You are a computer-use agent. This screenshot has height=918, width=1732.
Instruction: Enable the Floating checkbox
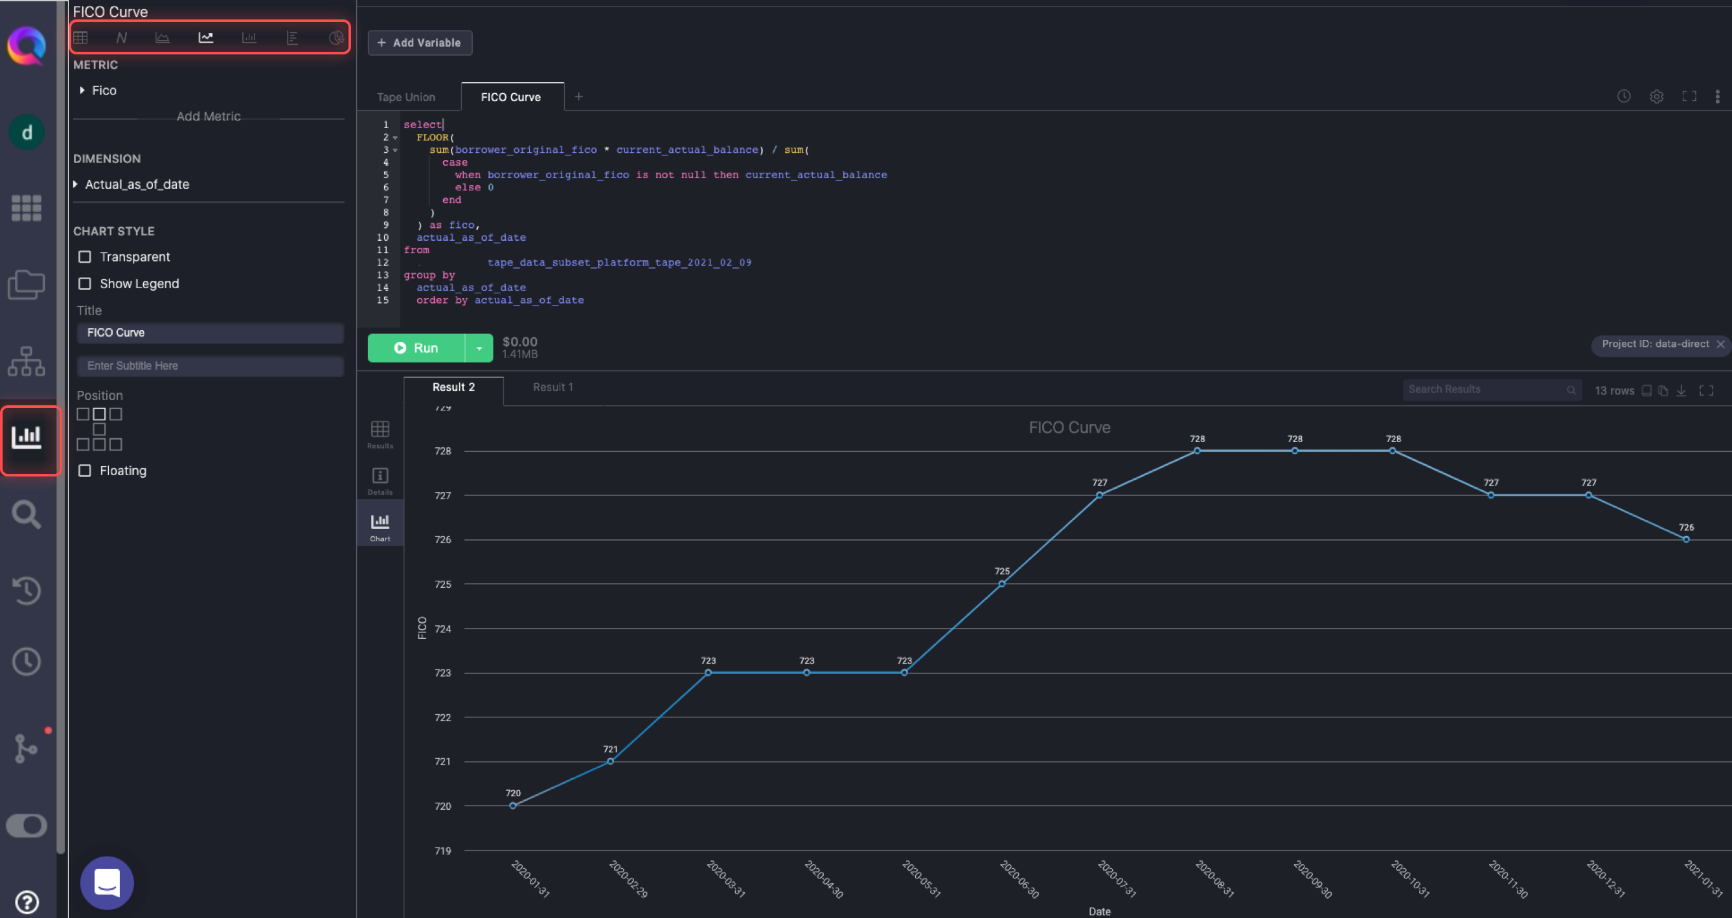(85, 471)
